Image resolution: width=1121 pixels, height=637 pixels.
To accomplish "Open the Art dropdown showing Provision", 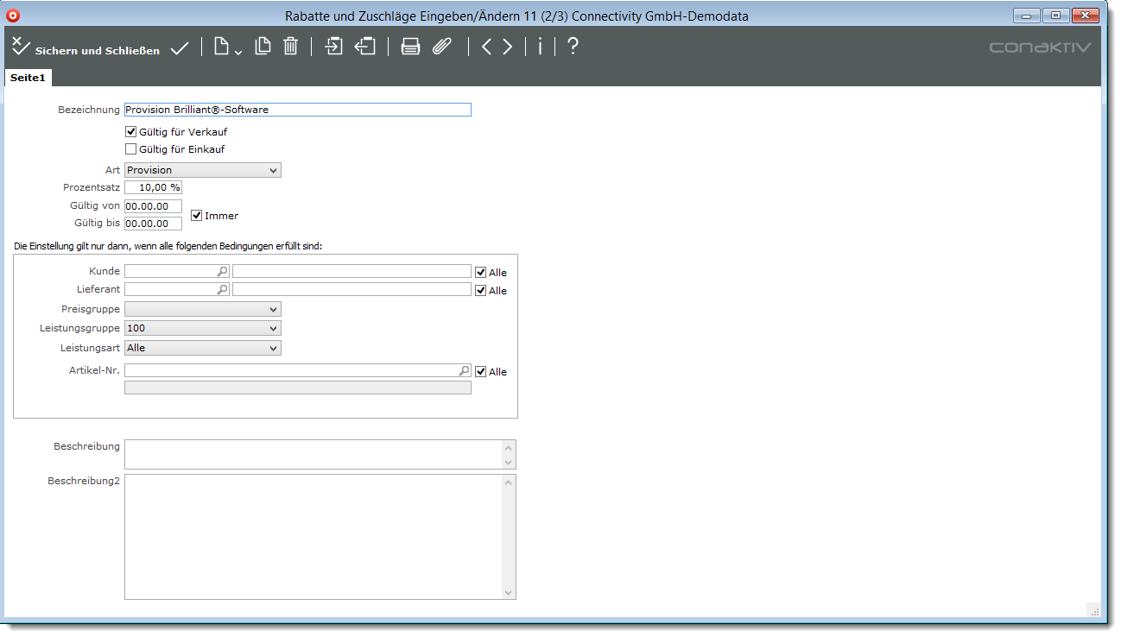I will (x=203, y=170).
